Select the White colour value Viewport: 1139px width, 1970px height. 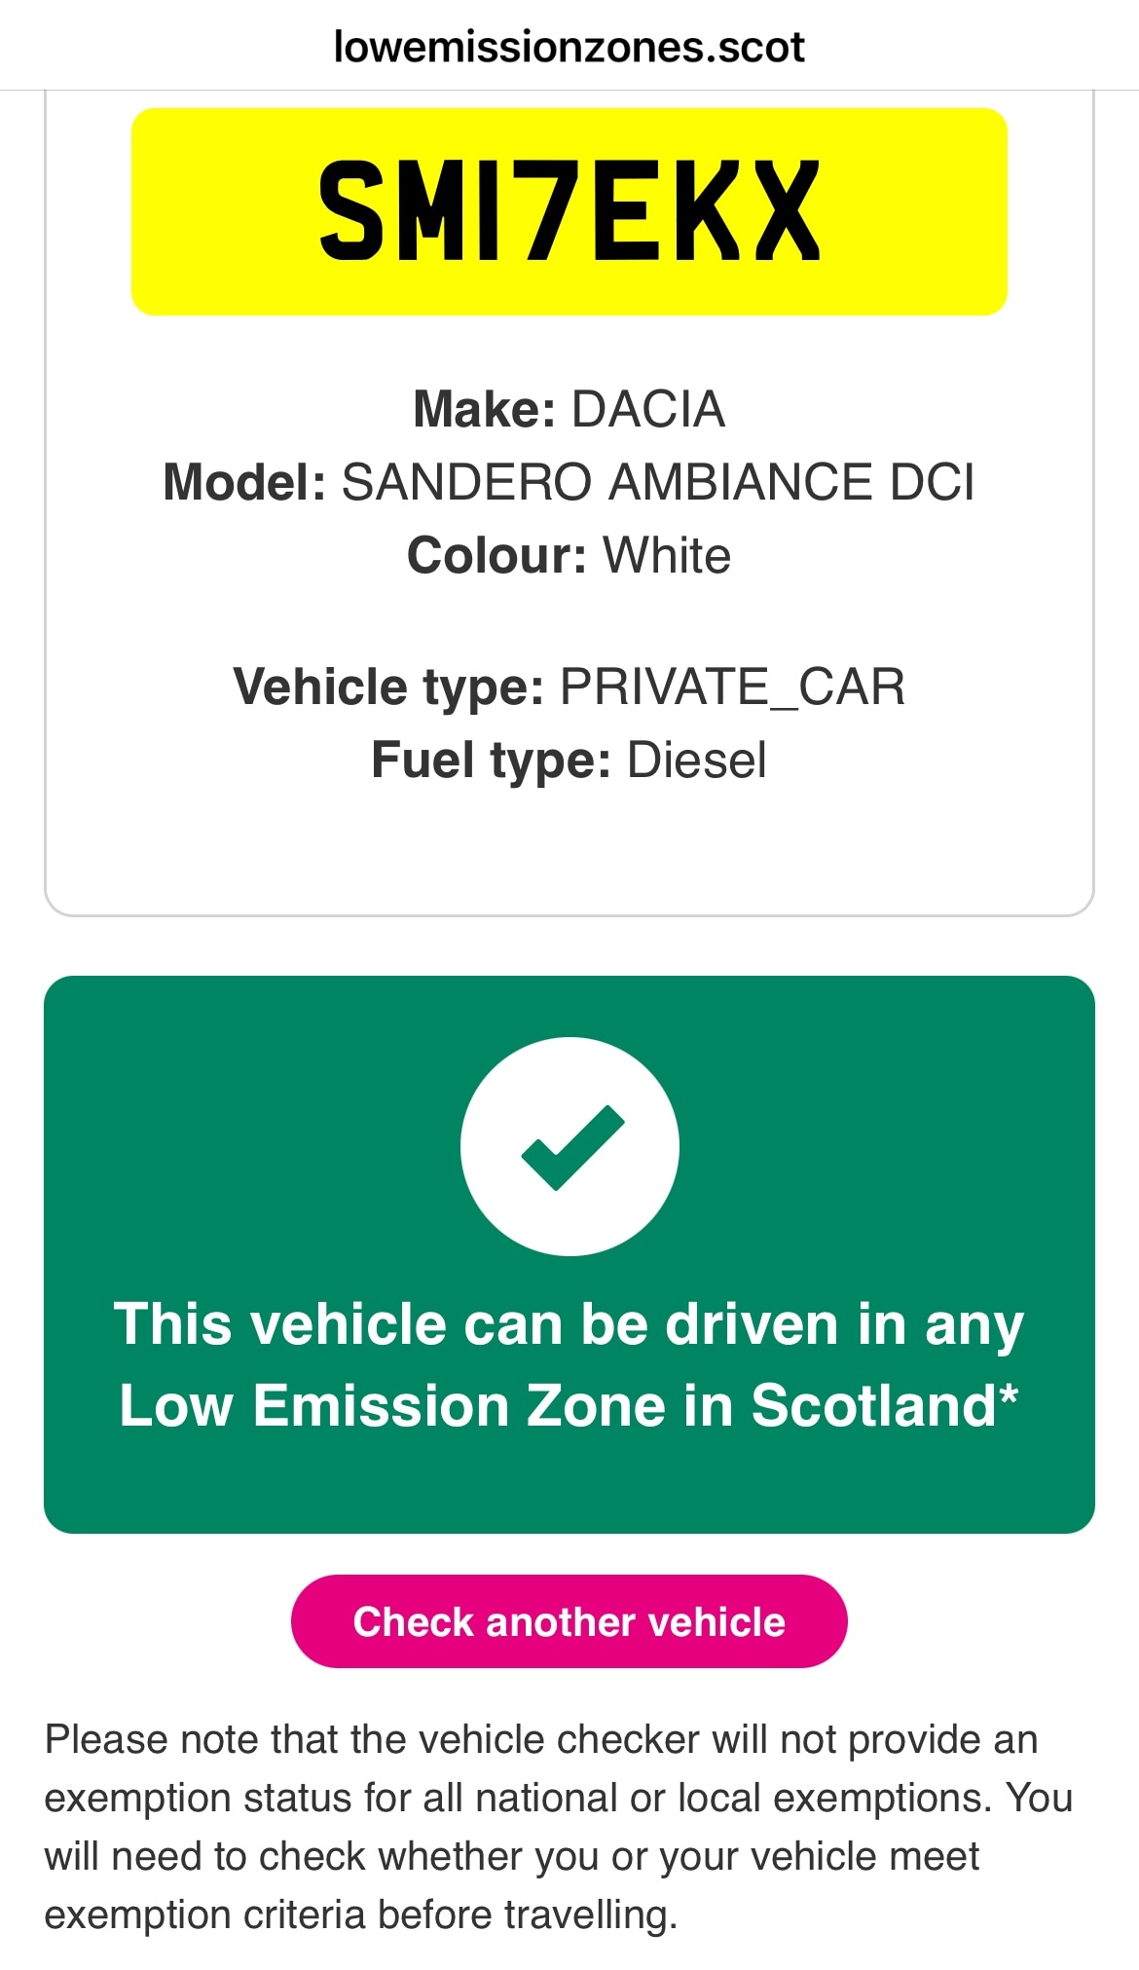click(x=667, y=556)
